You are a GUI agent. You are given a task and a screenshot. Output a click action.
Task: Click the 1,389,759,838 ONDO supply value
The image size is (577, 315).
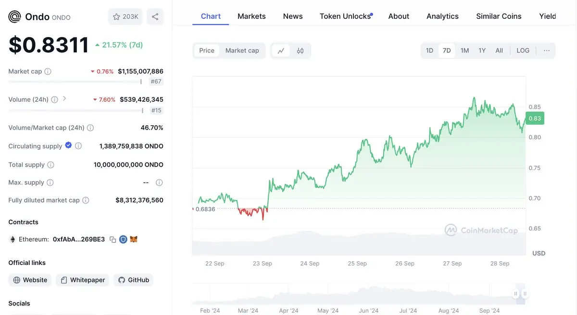pos(131,146)
